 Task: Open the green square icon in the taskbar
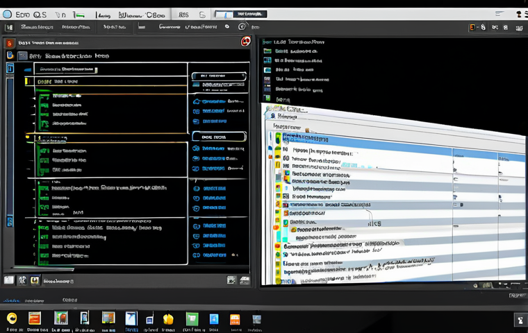click(x=192, y=319)
